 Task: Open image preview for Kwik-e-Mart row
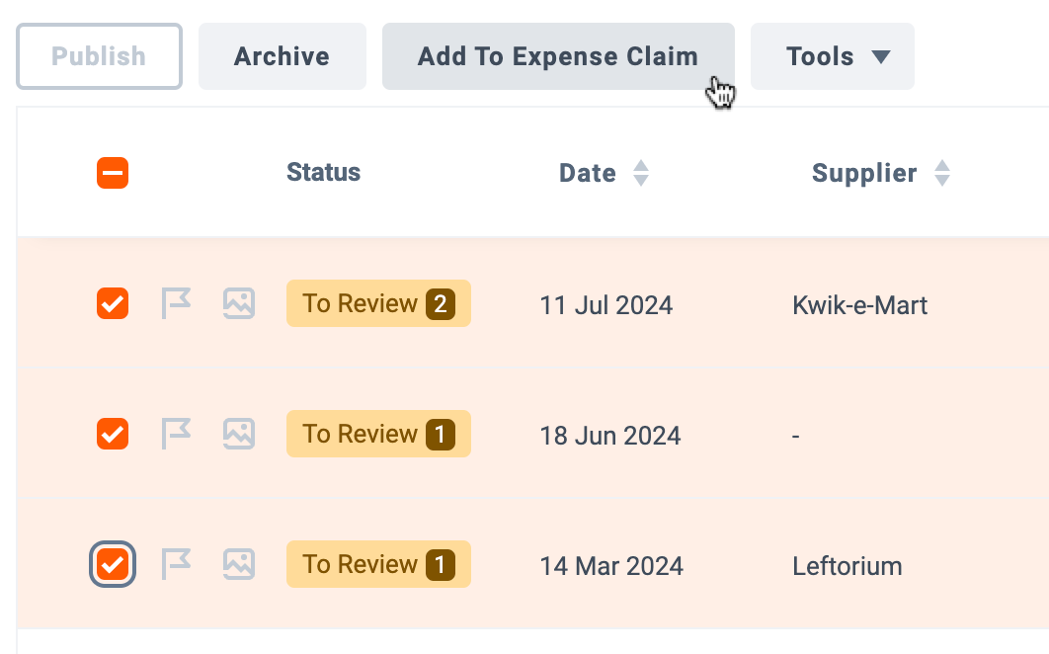point(239,303)
